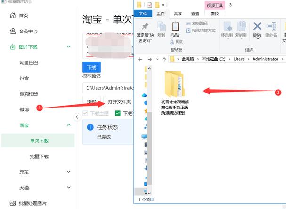Image resolution: width=286 pixels, height=209 pixels.
Task: Click 此电脑 in the address breadcrumb
Action: point(188,59)
